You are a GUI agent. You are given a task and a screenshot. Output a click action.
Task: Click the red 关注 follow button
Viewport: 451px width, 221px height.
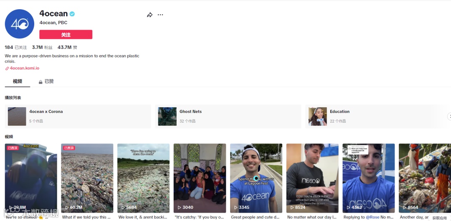pyautogui.click(x=66, y=35)
